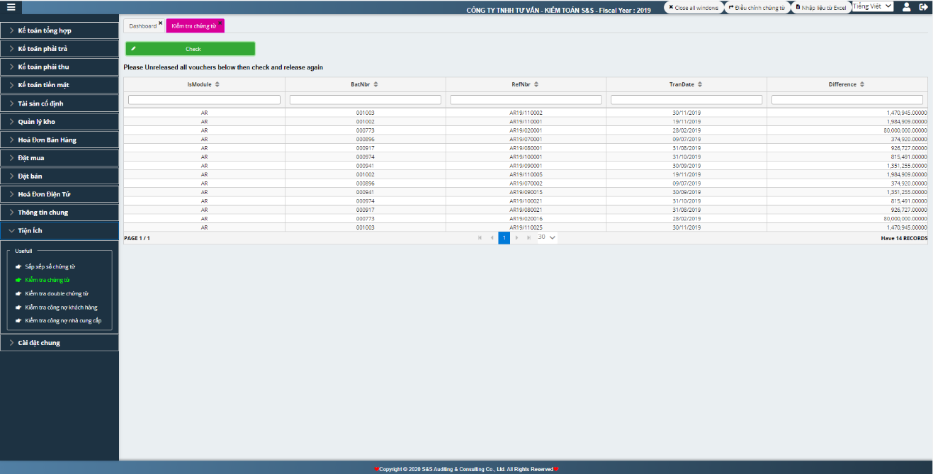Switch to the Dashboard tab
This screenshot has height=474, width=933.
click(x=142, y=26)
